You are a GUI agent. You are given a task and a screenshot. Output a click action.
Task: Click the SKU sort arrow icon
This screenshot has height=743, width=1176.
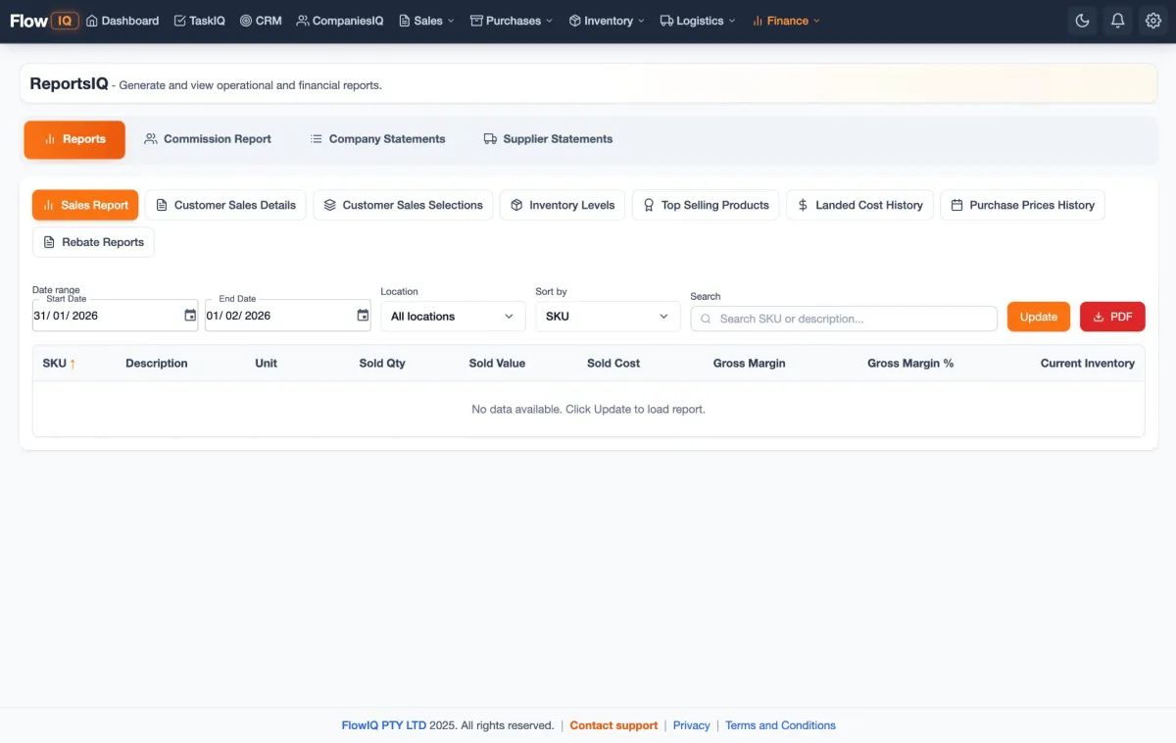click(x=73, y=364)
